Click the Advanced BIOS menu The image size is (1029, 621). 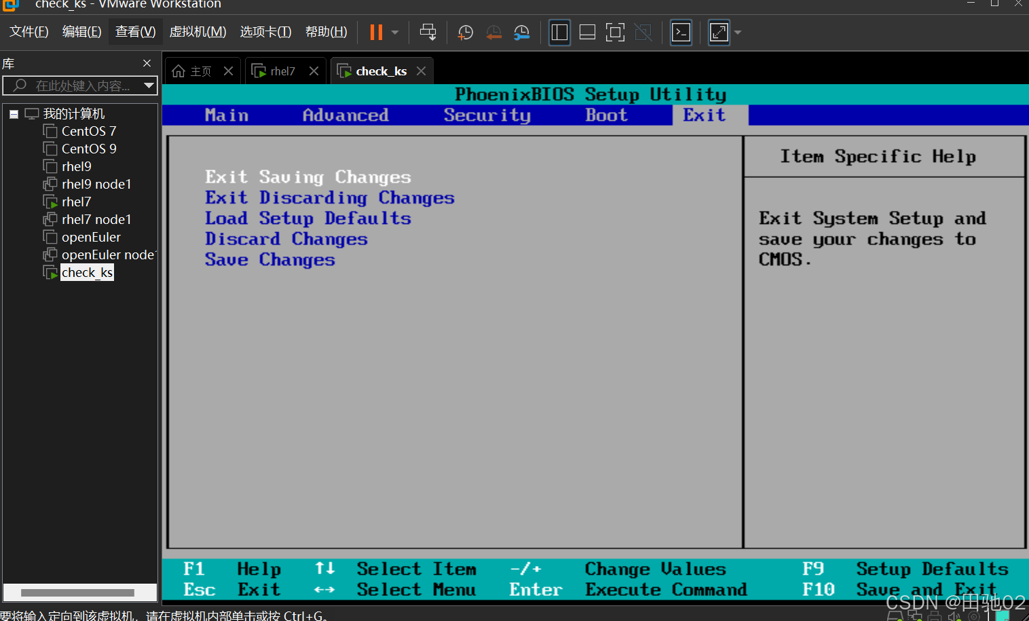345,115
